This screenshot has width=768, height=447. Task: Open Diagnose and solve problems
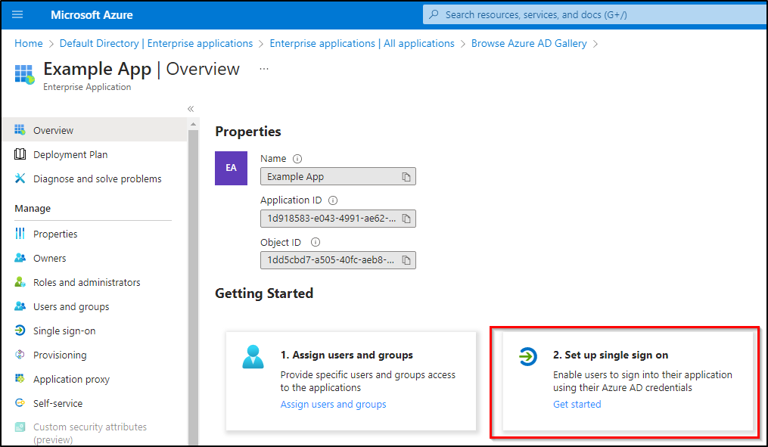tap(97, 178)
